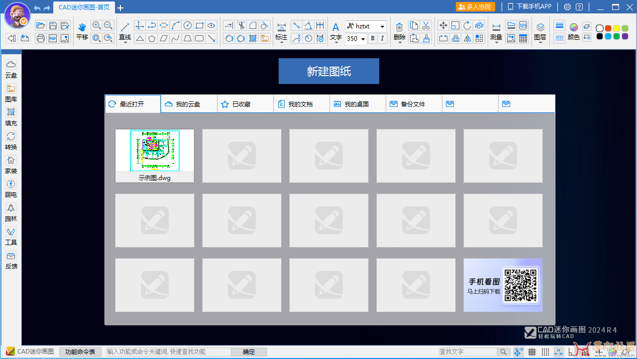Switch to Backup Files (备份文件) tab
Viewport: 637px width, 359px height.
tap(414, 104)
